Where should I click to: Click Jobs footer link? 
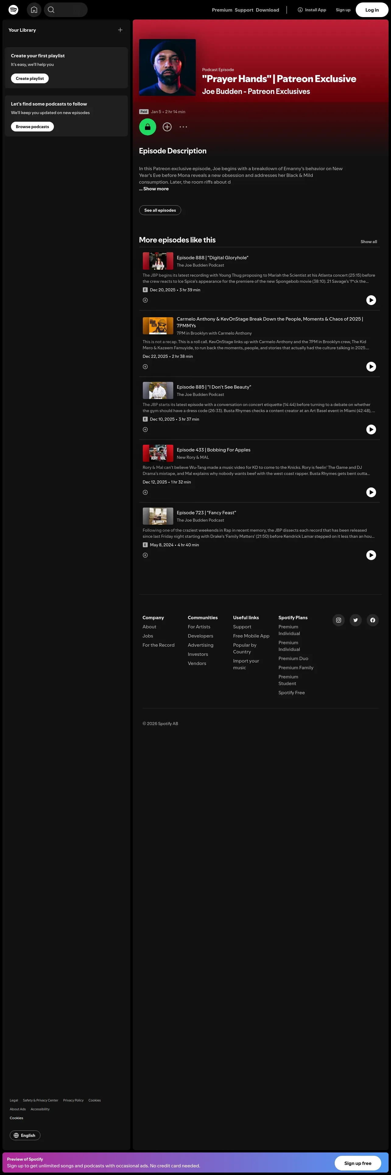[147, 636]
